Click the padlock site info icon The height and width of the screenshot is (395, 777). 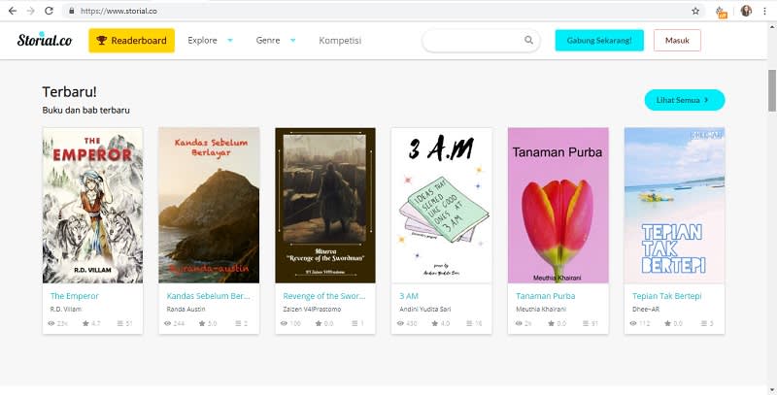(72, 11)
